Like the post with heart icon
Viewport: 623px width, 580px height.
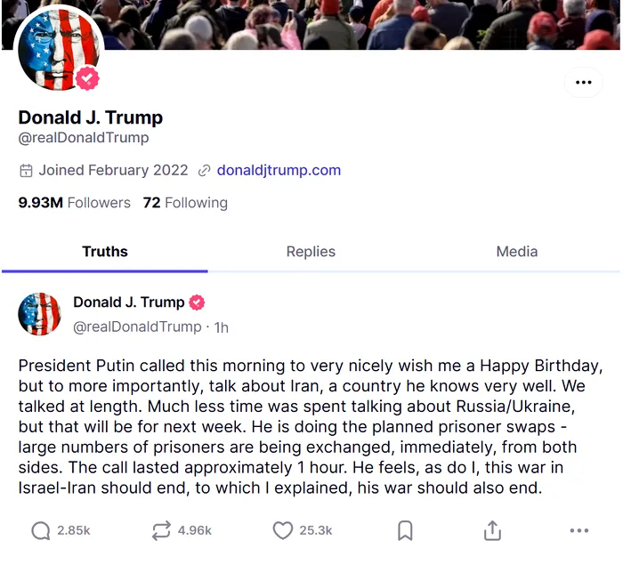tap(282, 531)
